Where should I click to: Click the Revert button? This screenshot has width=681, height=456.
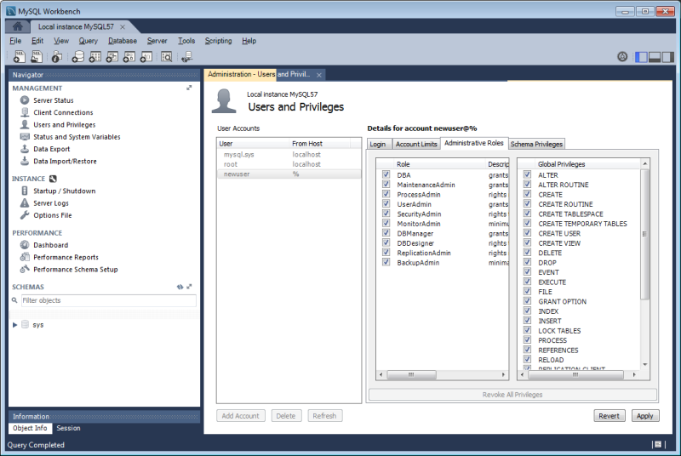point(609,416)
